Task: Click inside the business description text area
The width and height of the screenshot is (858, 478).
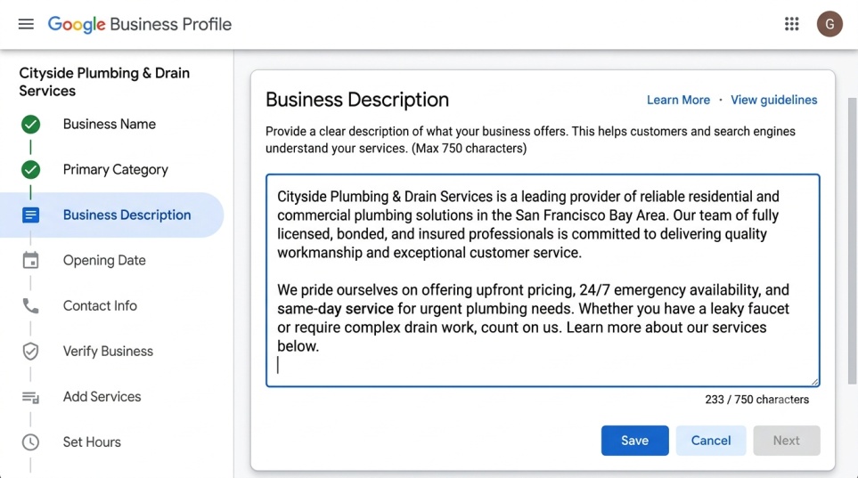Action: pyautogui.click(x=543, y=280)
